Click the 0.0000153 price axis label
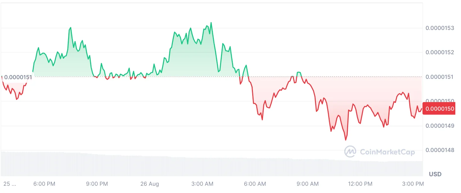The image size is (461, 193). point(440,28)
